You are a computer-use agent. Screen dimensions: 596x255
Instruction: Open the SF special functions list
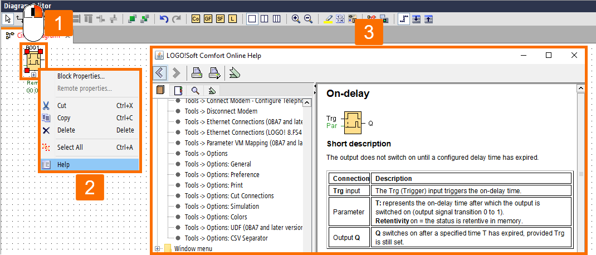click(x=221, y=18)
